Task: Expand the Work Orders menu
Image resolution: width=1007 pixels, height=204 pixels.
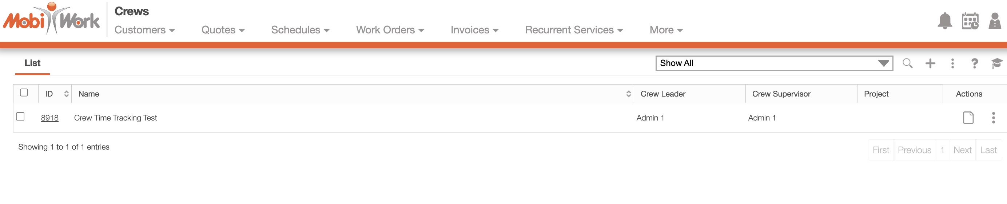Action: pos(390,30)
